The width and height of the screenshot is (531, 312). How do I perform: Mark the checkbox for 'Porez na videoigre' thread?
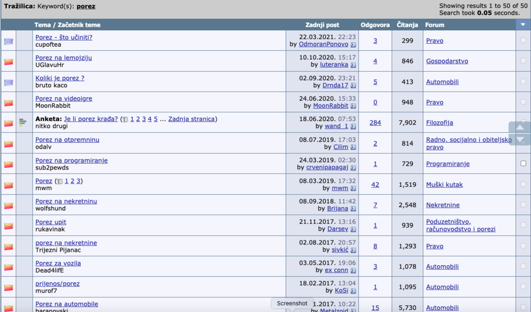523,102
